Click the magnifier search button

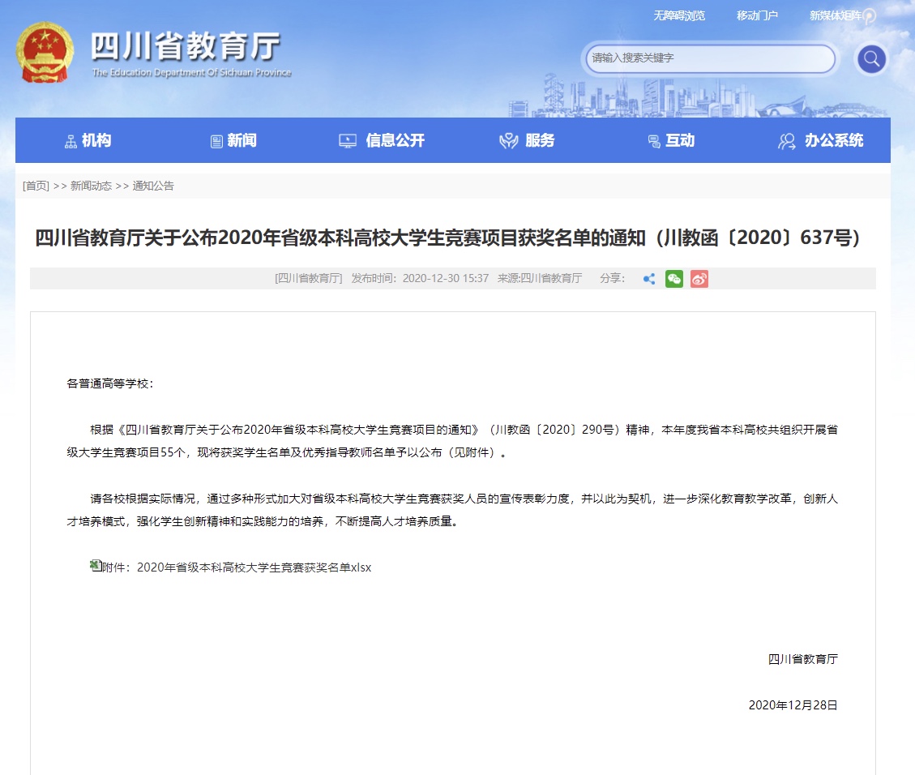pos(871,58)
